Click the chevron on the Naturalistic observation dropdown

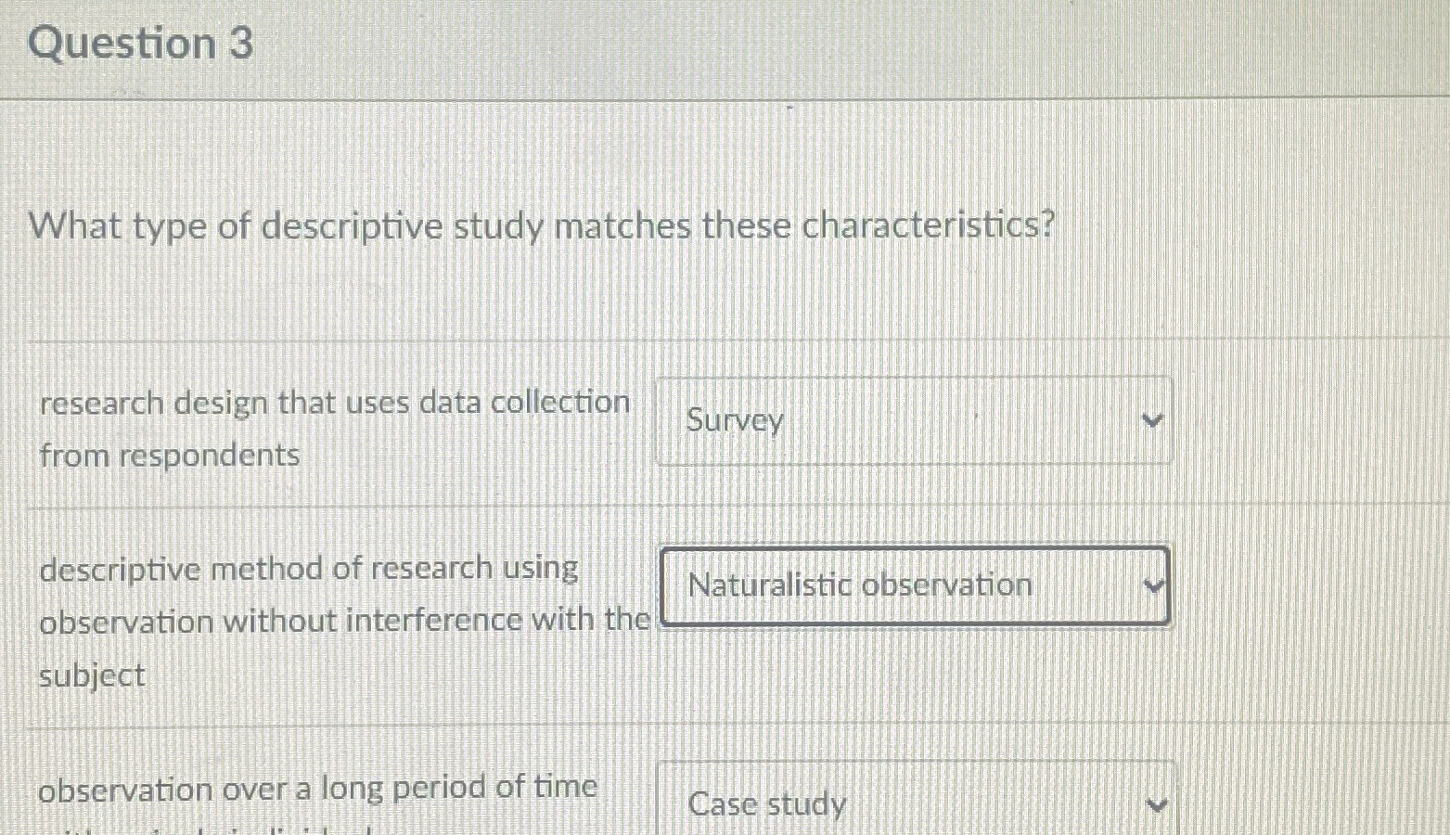tap(1153, 585)
